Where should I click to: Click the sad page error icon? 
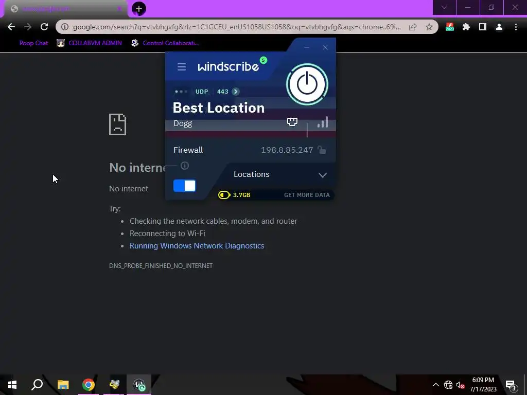click(x=118, y=124)
